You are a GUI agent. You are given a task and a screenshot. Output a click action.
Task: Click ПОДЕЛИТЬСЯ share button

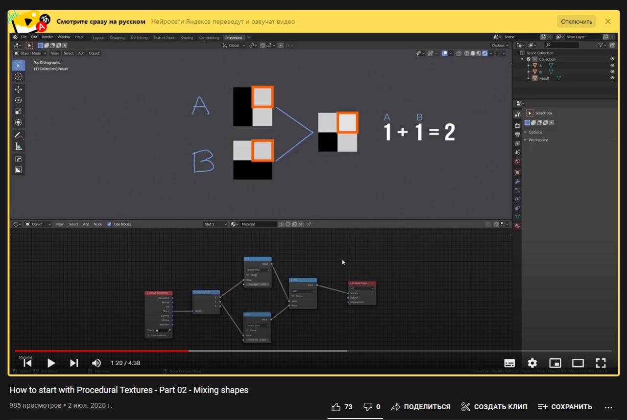(420, 407)
